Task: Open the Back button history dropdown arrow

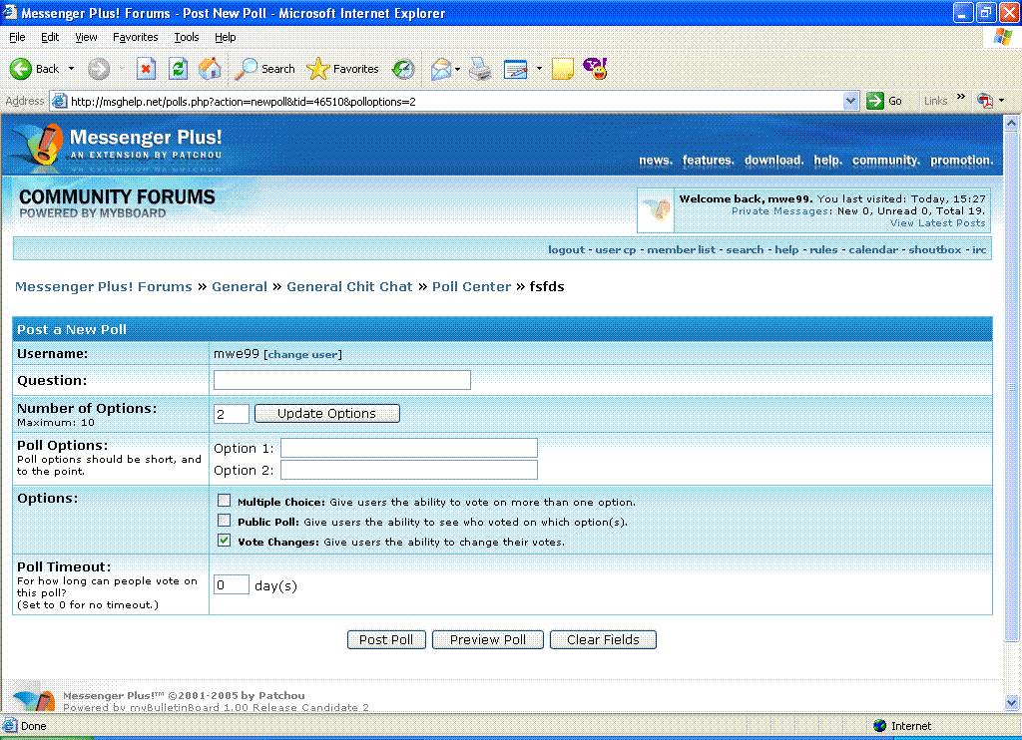Action: pos(71,69)
